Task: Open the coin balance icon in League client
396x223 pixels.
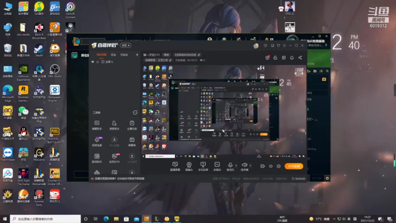Action: [x=267, y=39]
